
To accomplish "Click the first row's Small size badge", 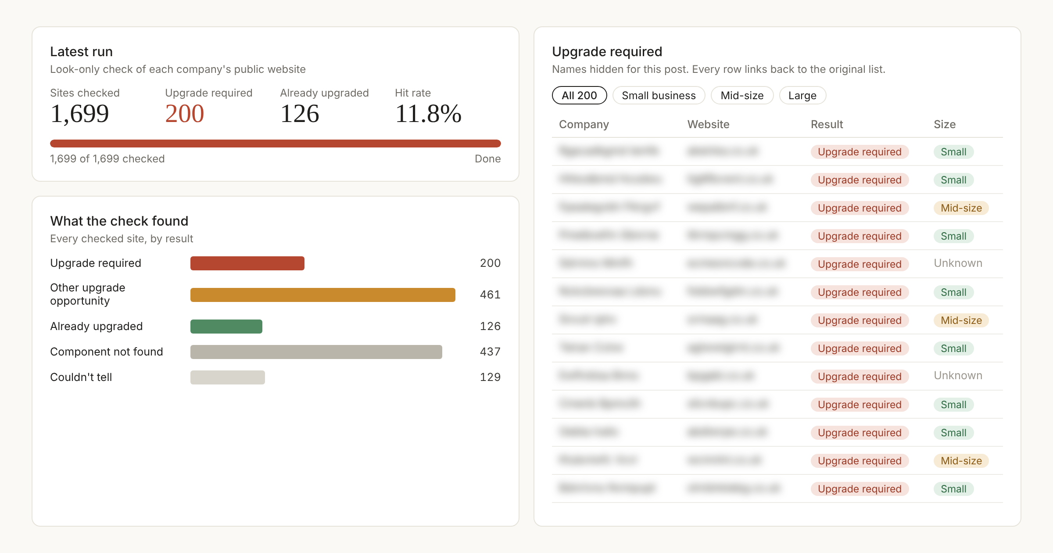I will 953,152.
